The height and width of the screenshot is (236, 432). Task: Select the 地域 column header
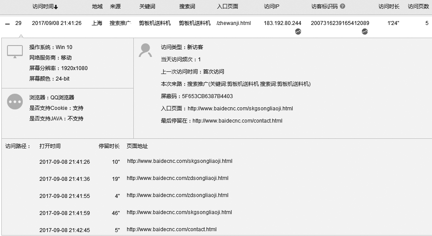tap(97, 7)
